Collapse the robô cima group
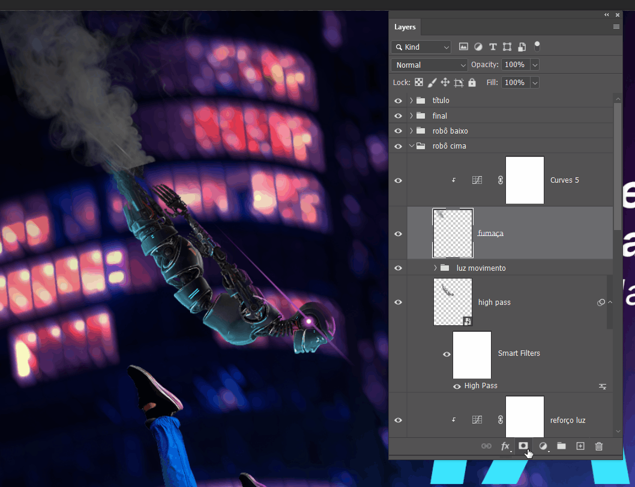The image size is (635, 487). coord(412,146)
